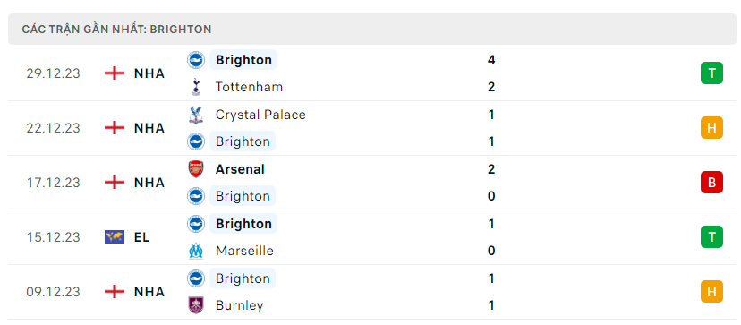Image resolution: width=741 pixels, height=325 pixels.
Task: Click the Crystal Palace club crest icon
Action: (x=196, y=115)
